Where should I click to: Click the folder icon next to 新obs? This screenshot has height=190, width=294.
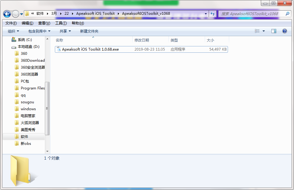pyautogui.click(x=17, y=144)
